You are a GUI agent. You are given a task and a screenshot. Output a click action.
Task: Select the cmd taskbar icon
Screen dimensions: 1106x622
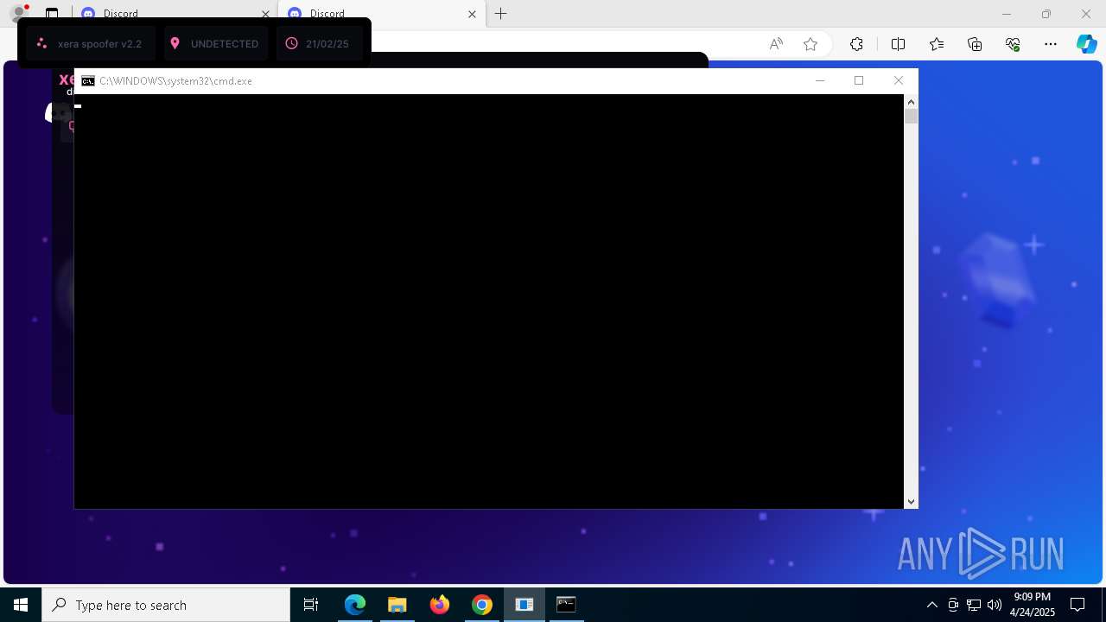pos(566,605)
